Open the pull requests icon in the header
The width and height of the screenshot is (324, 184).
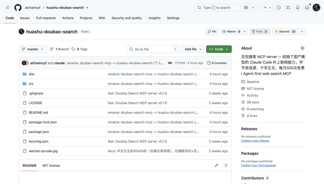click(x=288, y=7)
